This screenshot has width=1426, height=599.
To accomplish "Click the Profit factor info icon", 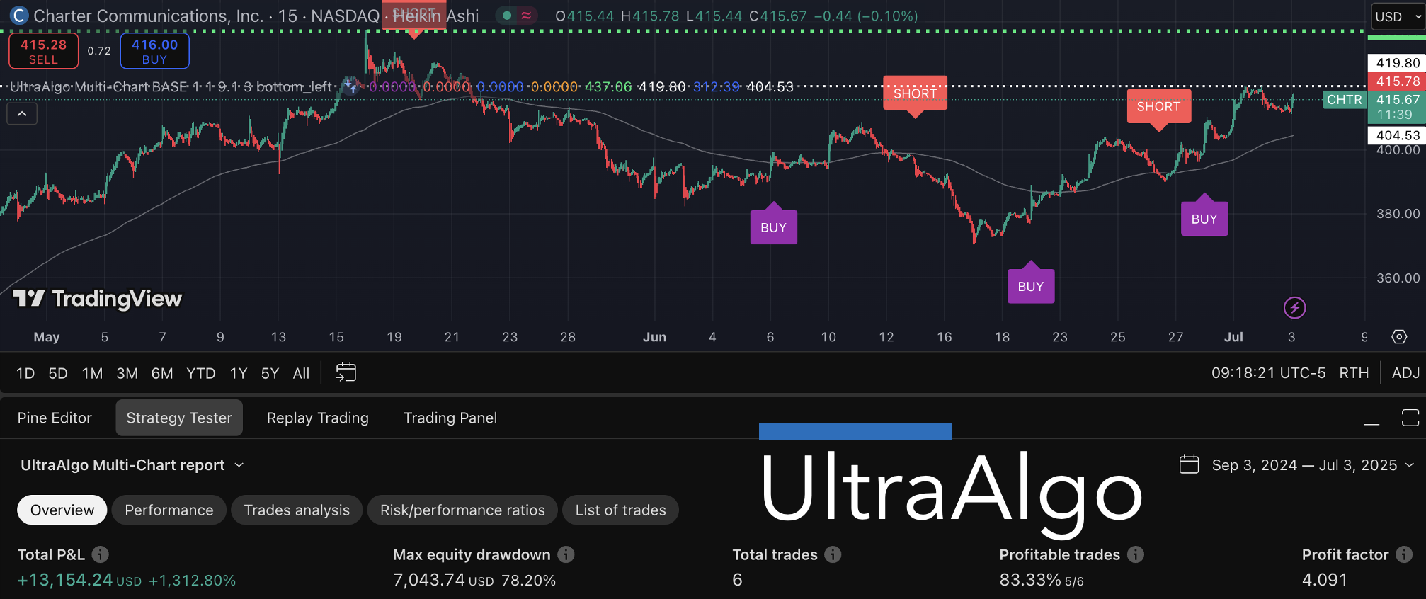I will click(x=1404, y=554).
